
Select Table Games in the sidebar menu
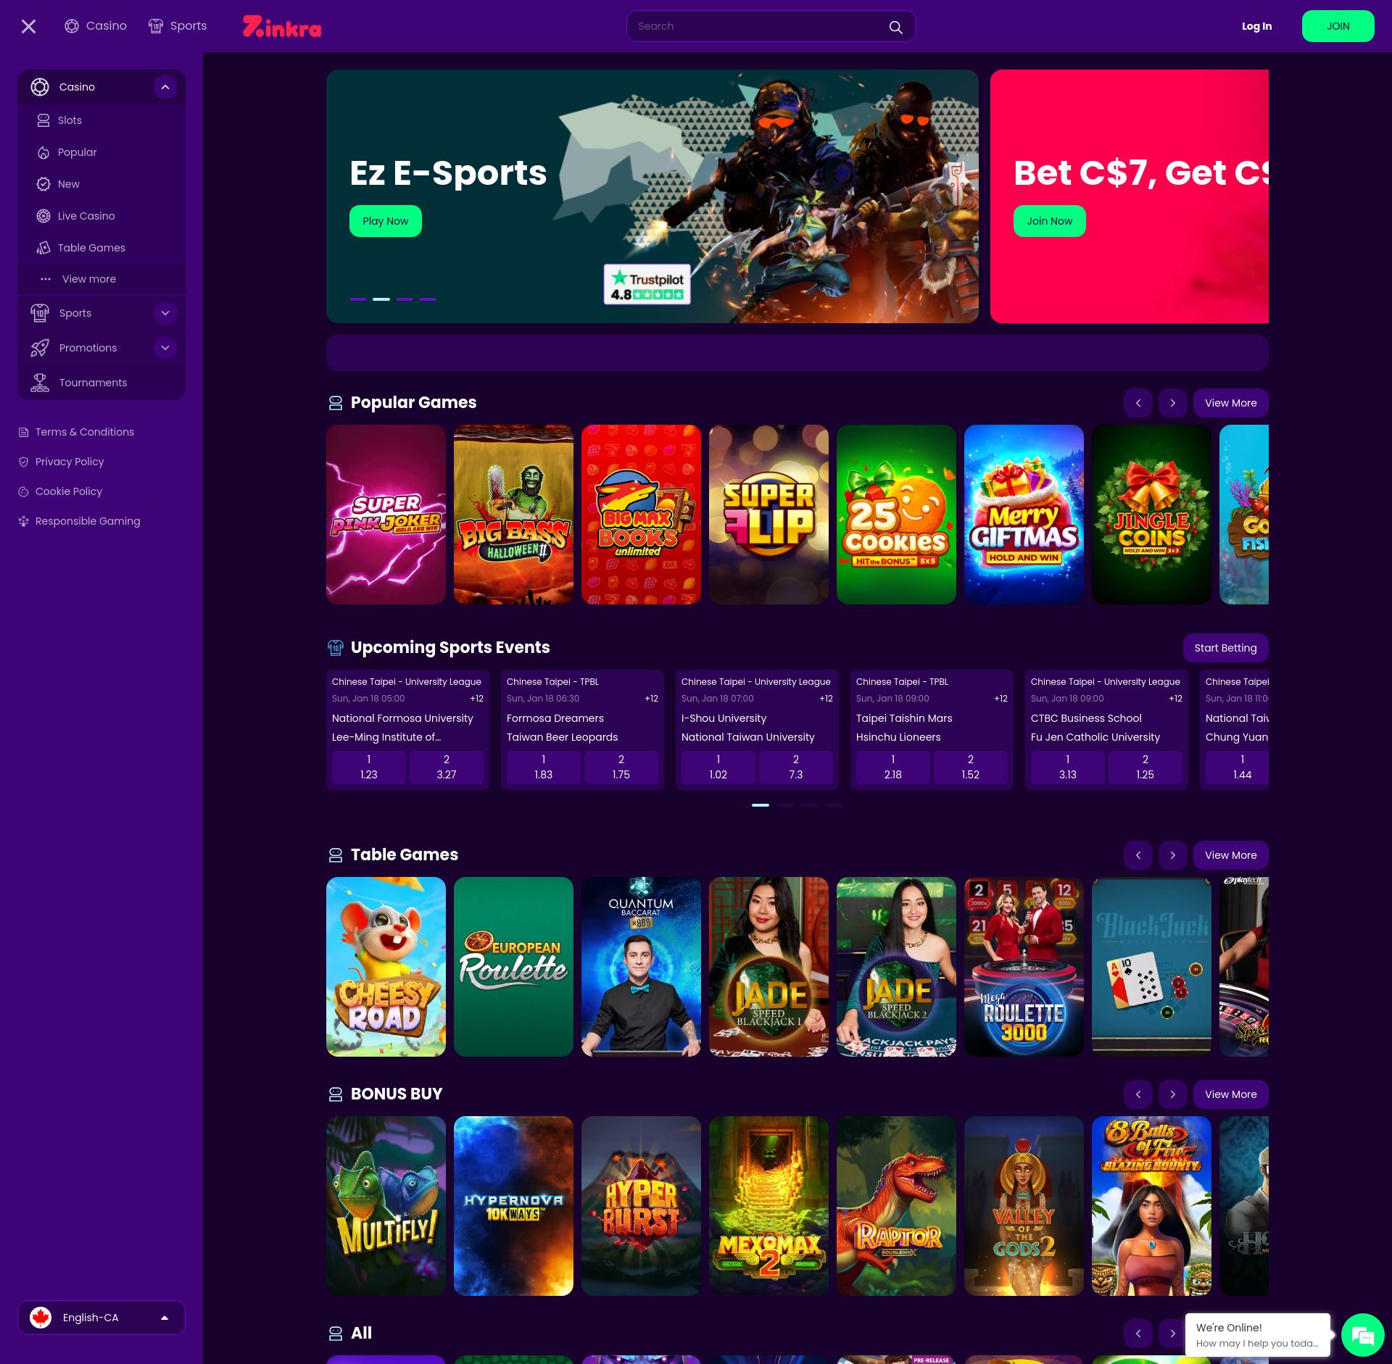[x=91, y=248]
